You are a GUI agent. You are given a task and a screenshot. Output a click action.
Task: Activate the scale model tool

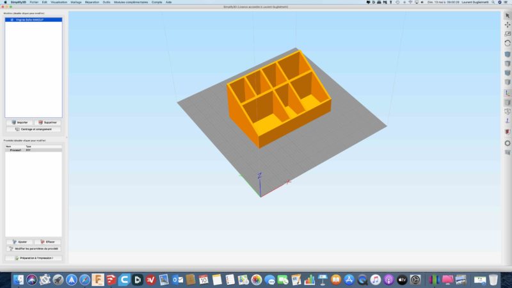508,33
